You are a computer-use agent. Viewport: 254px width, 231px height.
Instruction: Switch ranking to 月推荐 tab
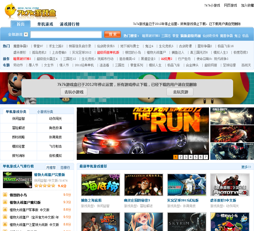point(51,167)
